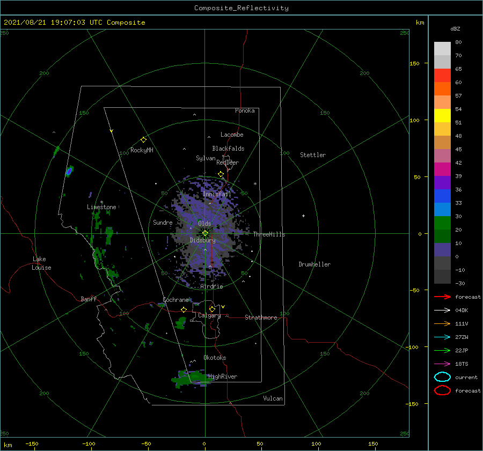Click the green echo cell near HighRiver
483x451 pixels.
(193, 378)
